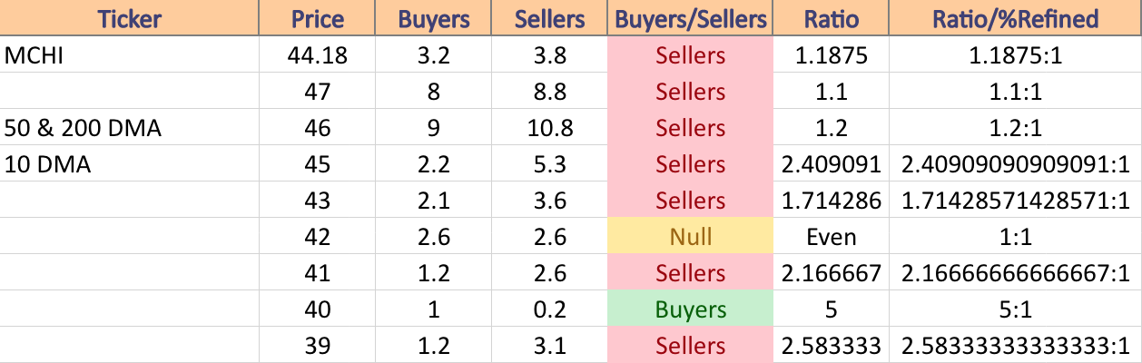Click the Sellers column header
1142x363 pixels.
point(549,18)
